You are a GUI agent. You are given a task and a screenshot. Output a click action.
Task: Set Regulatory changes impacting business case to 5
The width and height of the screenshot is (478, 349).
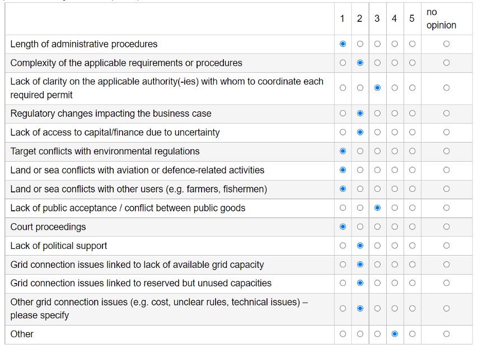click(x=412, y=114)
